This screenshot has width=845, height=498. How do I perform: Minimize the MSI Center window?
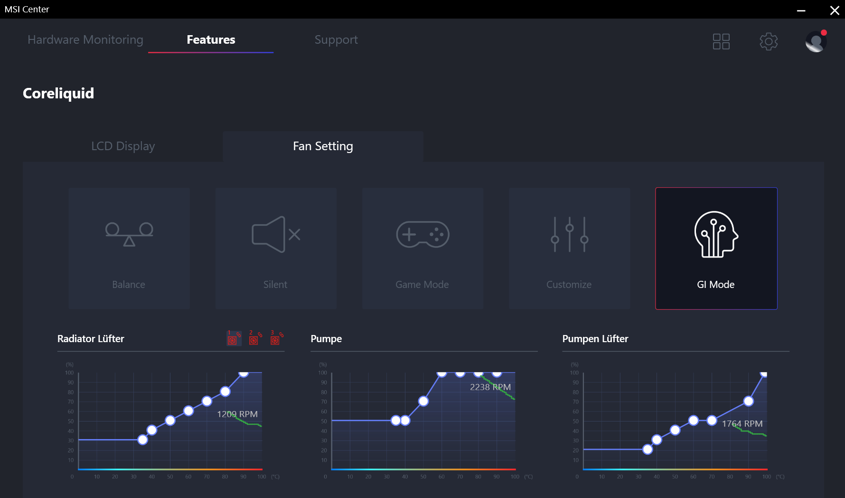coord(801,10)
